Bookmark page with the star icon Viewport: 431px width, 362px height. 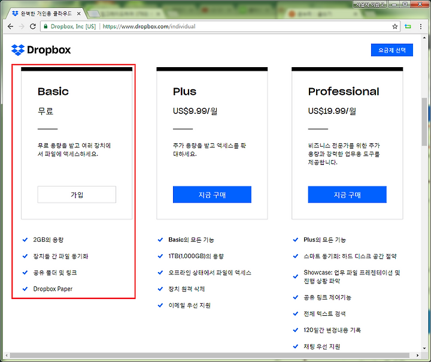point(394,26)
